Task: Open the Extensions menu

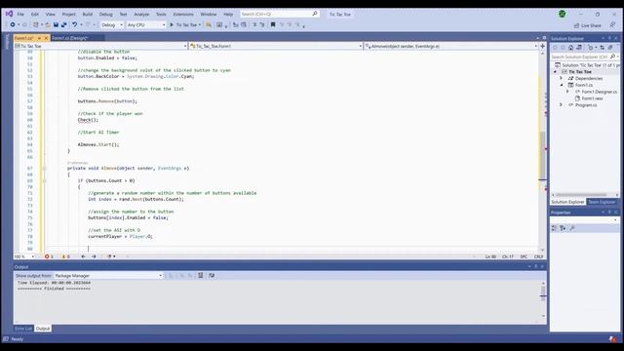Action: [183, 14]
